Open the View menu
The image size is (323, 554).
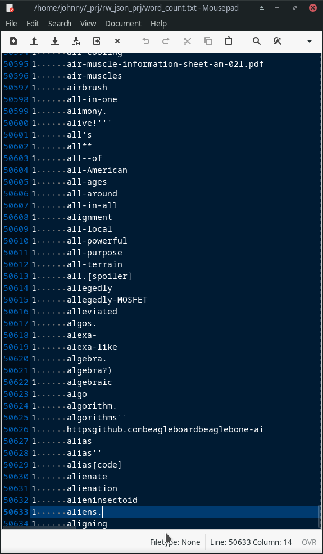click(88, 24)
